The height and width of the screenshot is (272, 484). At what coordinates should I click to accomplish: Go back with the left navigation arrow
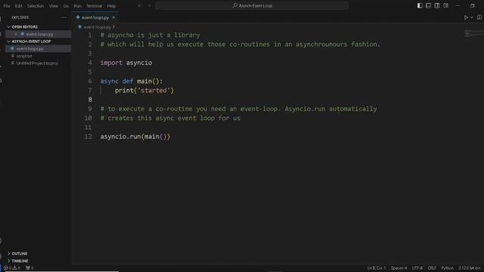(x=140, y=6)
